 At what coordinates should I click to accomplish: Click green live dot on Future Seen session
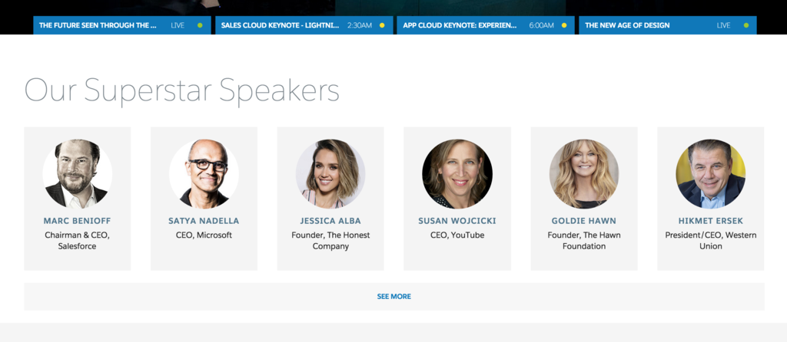click(200, 25)
